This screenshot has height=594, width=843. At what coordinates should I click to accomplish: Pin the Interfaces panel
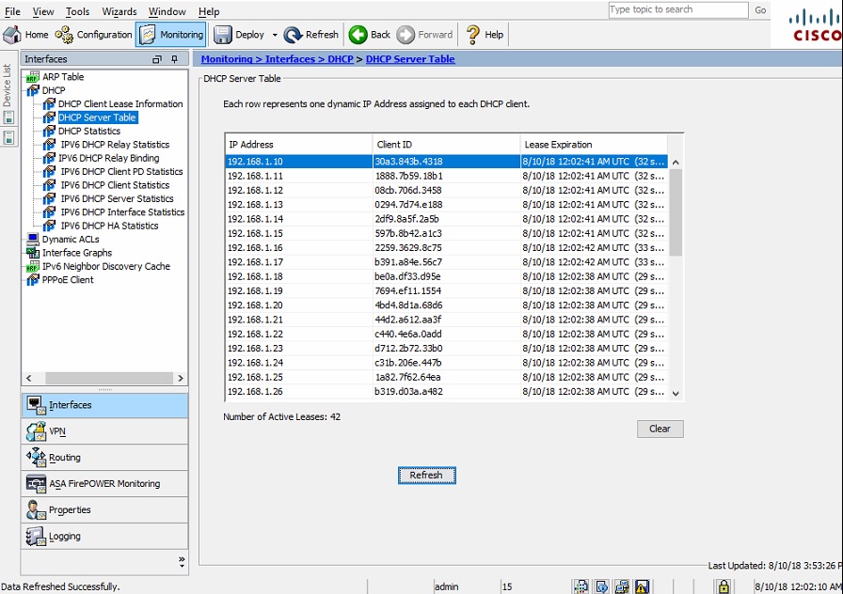pos(174,59)
